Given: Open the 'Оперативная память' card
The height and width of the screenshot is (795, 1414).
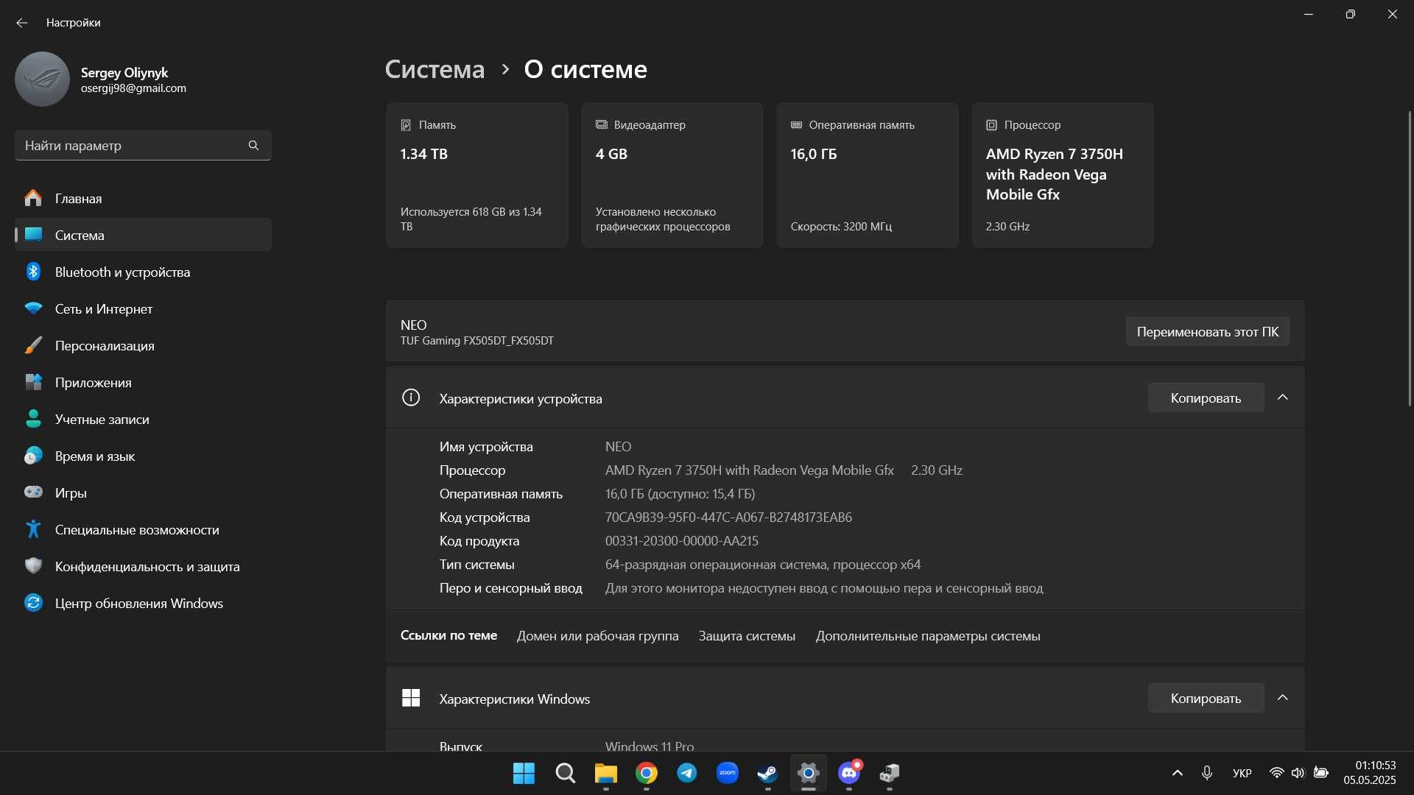Looking at the screenshot, I should tap(868, 175).
